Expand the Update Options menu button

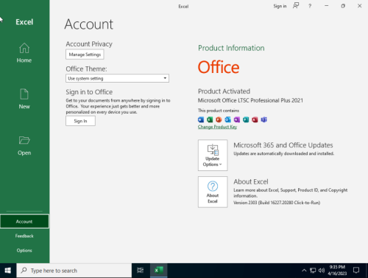[x=213, y=156]
